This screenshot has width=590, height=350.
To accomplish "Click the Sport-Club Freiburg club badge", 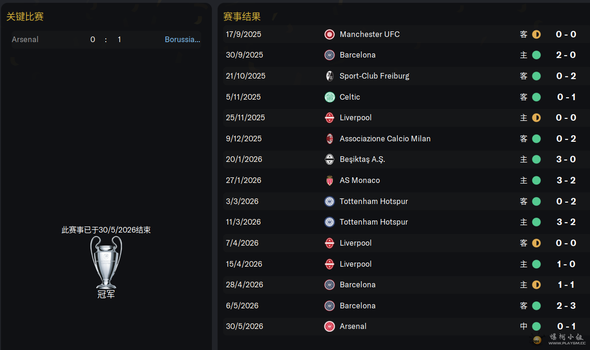I will click(329, 76).
